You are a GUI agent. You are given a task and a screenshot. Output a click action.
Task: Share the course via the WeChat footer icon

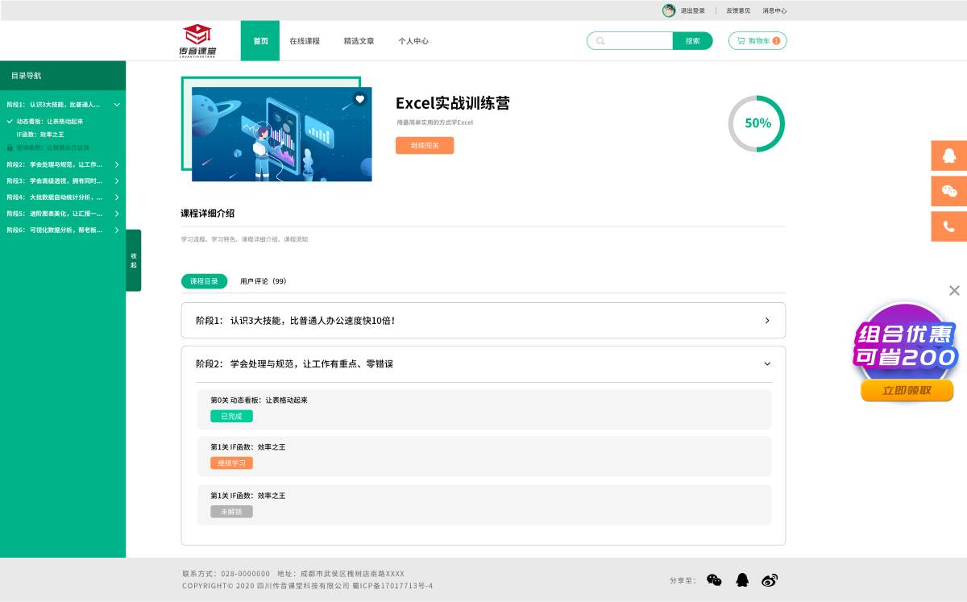712,579
